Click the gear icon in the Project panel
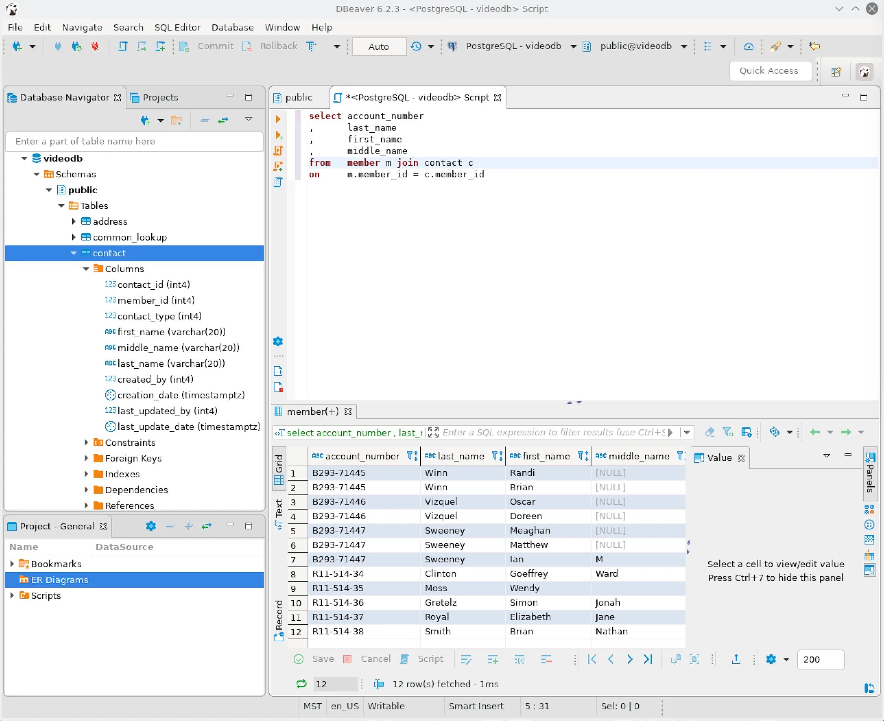Screen dimensions: 884x721 (x=151, y=526)
